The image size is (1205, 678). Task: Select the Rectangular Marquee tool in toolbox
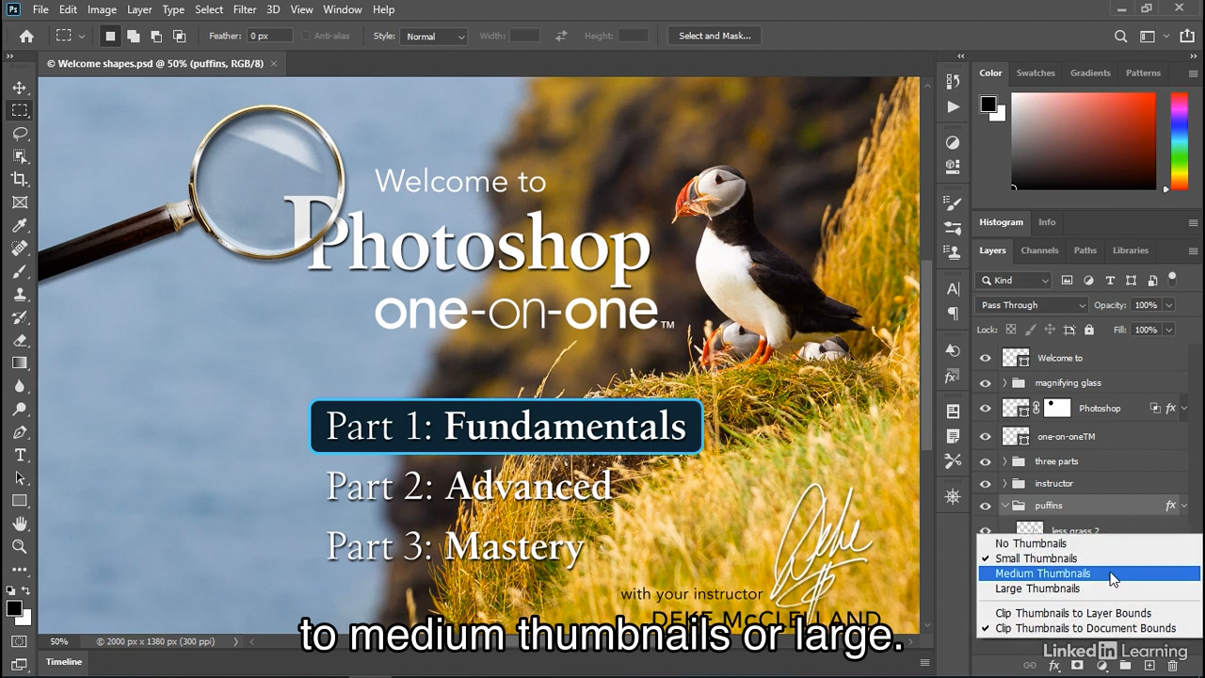(x=20, y=110)
